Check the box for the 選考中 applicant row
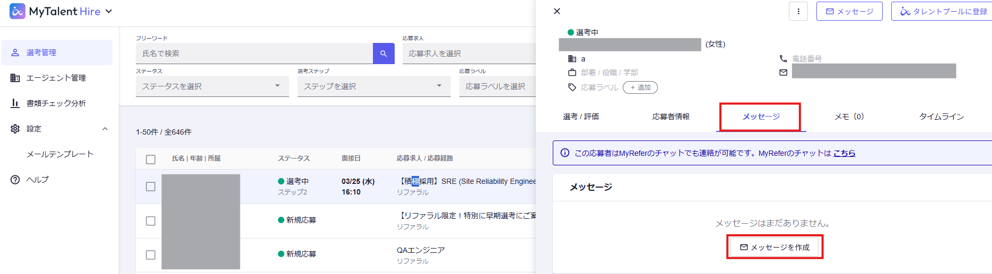992x274 pixels. (151, 187)
